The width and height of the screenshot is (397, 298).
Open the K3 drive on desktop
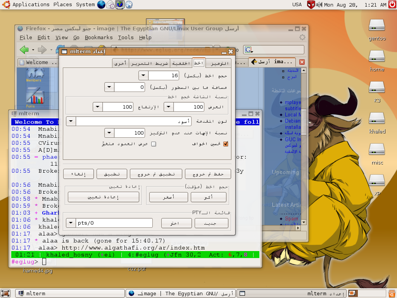377,87
